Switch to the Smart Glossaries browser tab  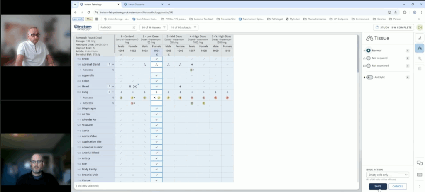[x=141, y=5]
